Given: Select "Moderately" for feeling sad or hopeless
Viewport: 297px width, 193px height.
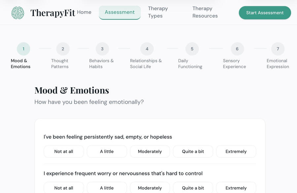Looking at the screenshot, I should (150, 152).
